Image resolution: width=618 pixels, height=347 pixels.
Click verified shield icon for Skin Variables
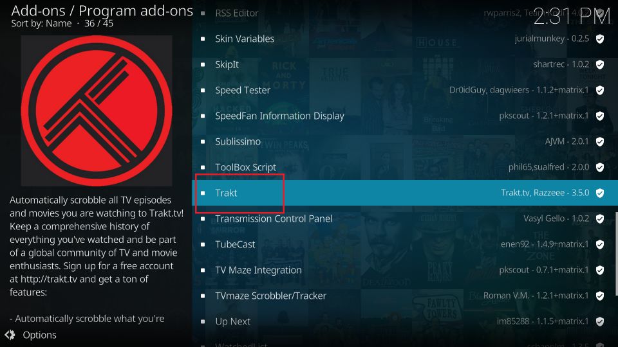[x=600, y=39]
